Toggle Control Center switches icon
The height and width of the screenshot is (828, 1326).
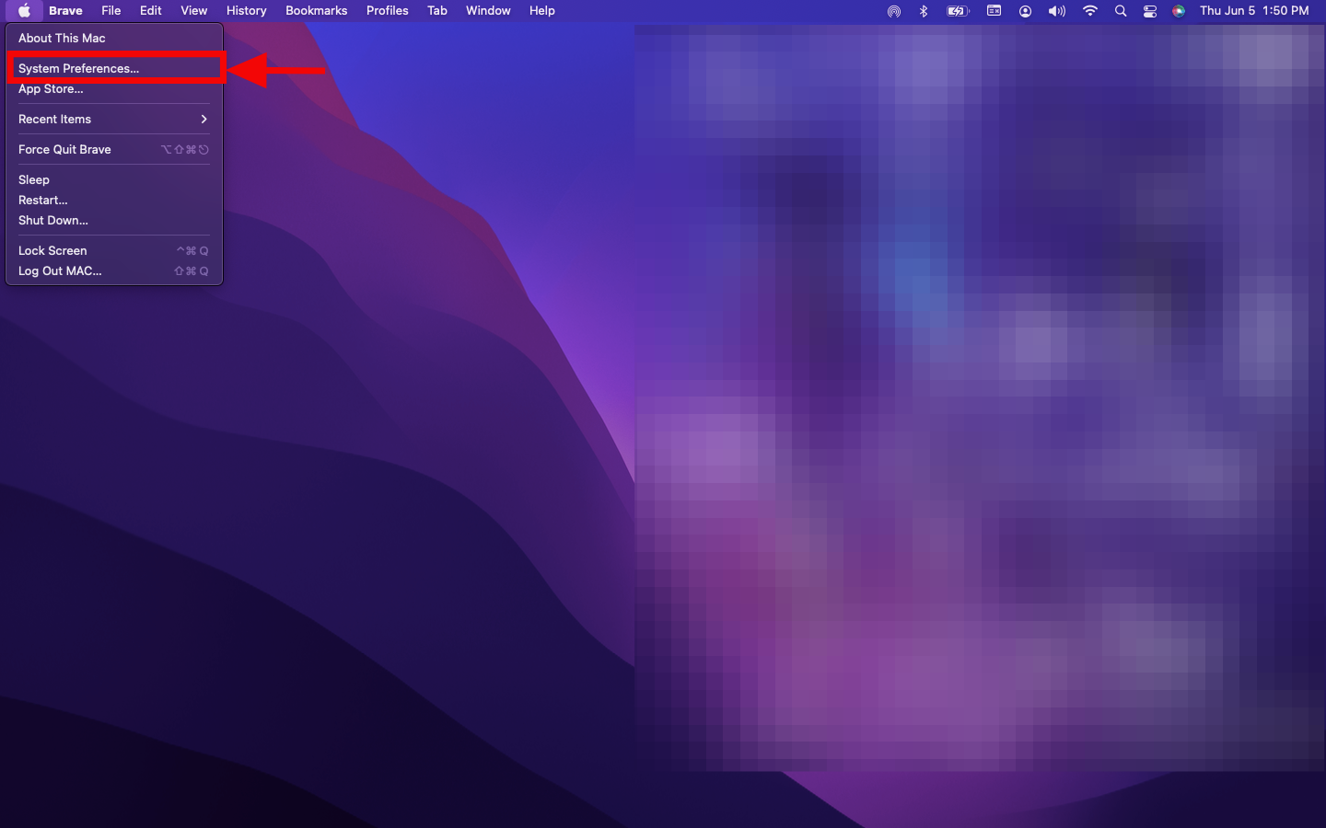(1150, 11)
